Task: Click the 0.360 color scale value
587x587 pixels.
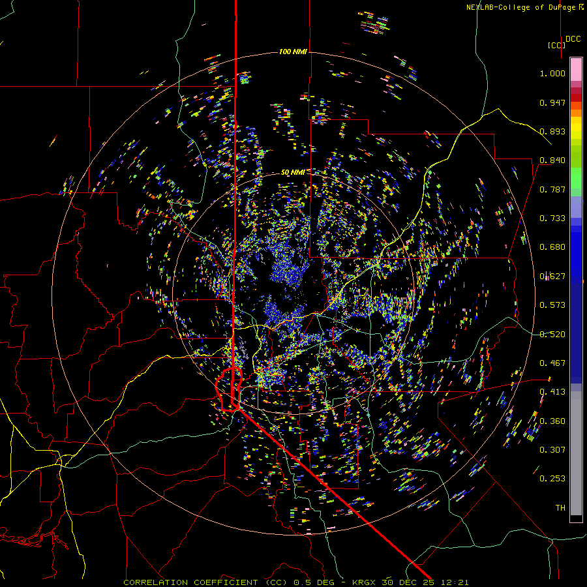Action: [552, 421]
